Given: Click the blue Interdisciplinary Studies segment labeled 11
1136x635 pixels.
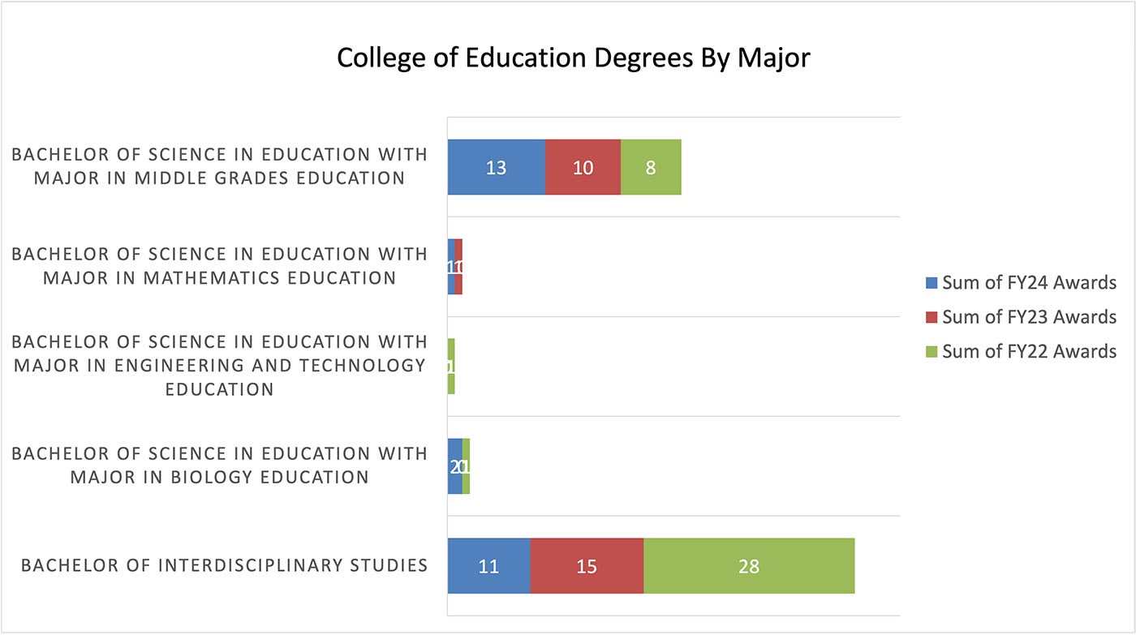Looking at the screenshot, I should point(488,565).
